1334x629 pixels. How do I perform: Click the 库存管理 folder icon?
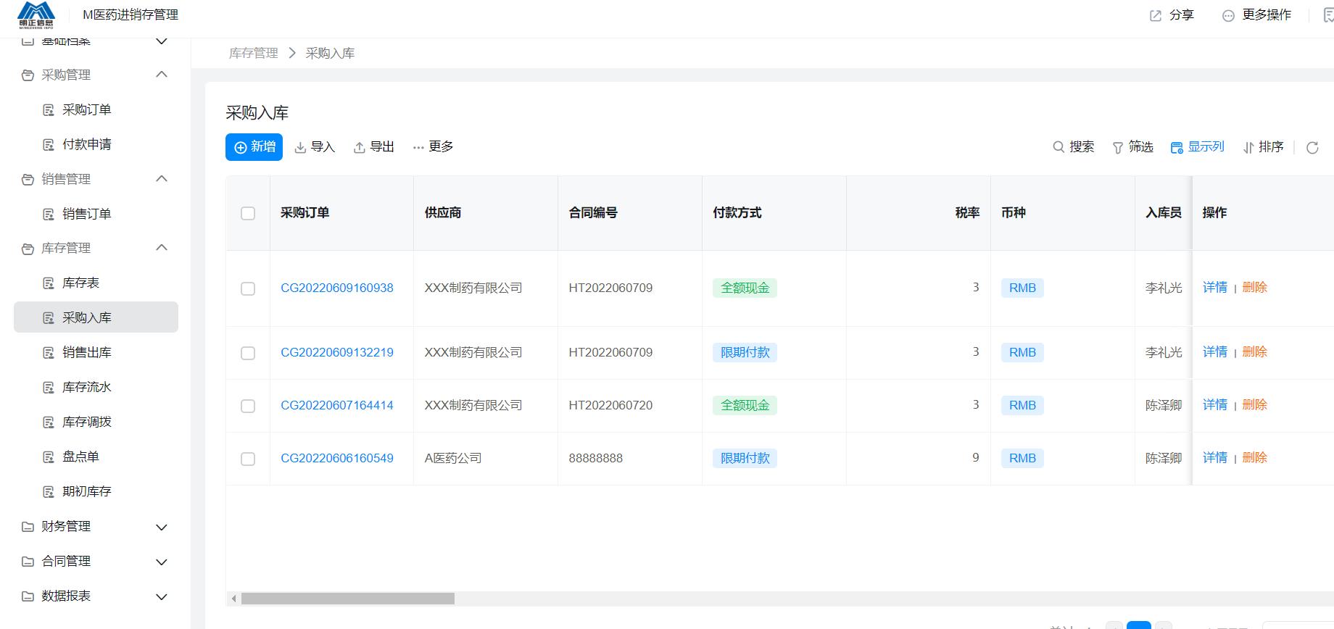28,249
